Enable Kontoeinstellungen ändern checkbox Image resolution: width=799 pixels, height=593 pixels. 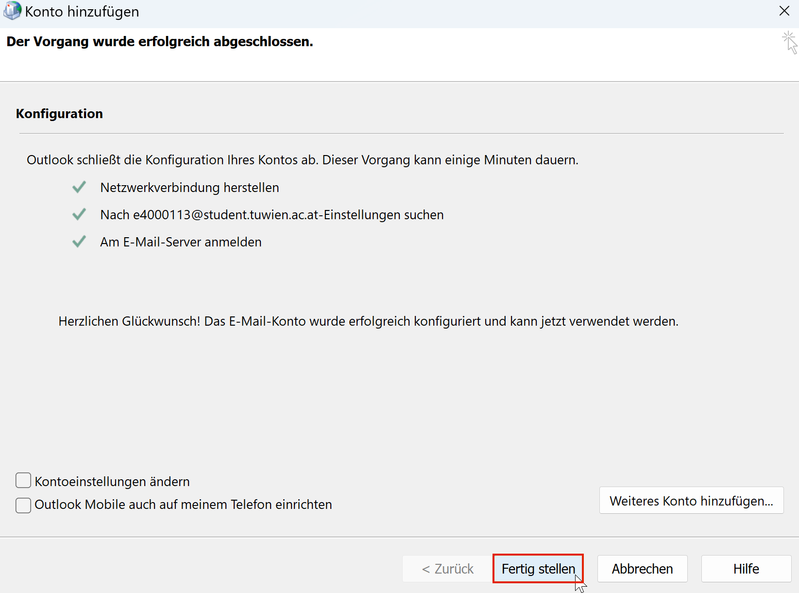coord(23,481)
